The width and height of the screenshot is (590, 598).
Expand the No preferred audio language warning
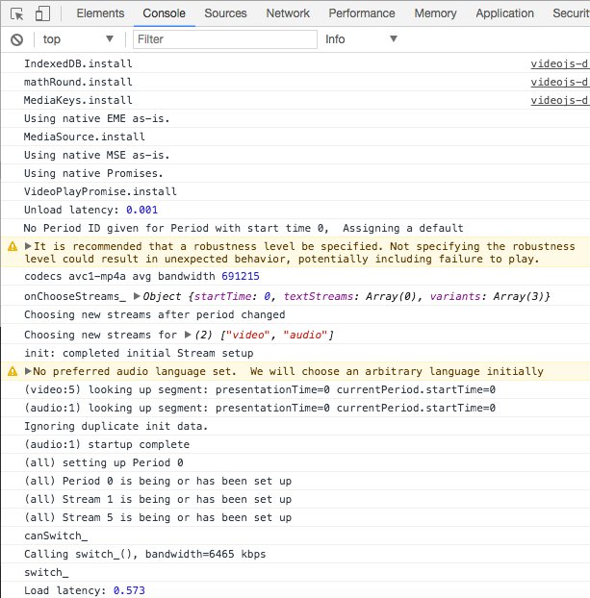(x=28, y=371)
